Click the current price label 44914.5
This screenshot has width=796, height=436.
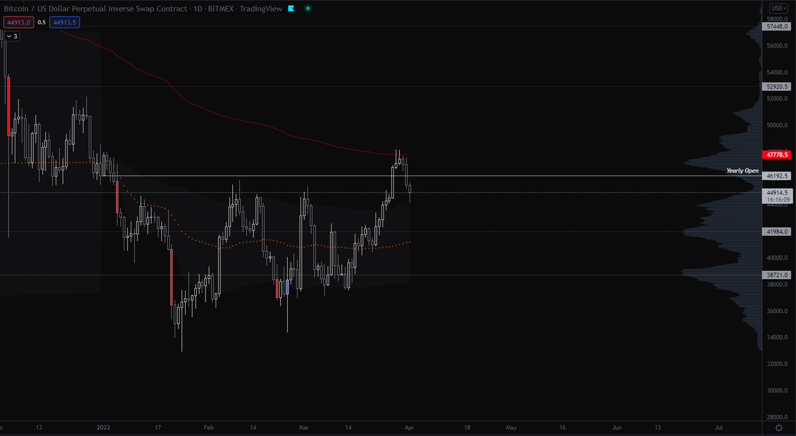coord(776,191)
